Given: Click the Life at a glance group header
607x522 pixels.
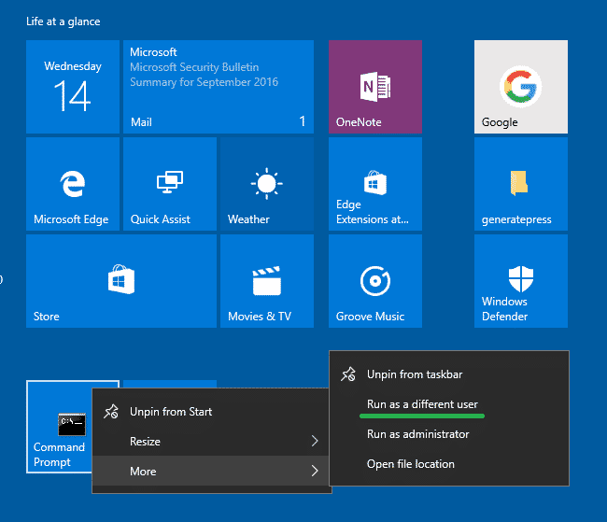Looking at the screenshot, I should click(64, 21).
